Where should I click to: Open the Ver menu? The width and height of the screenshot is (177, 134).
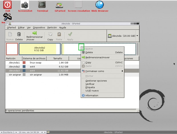tap(29, 27)
